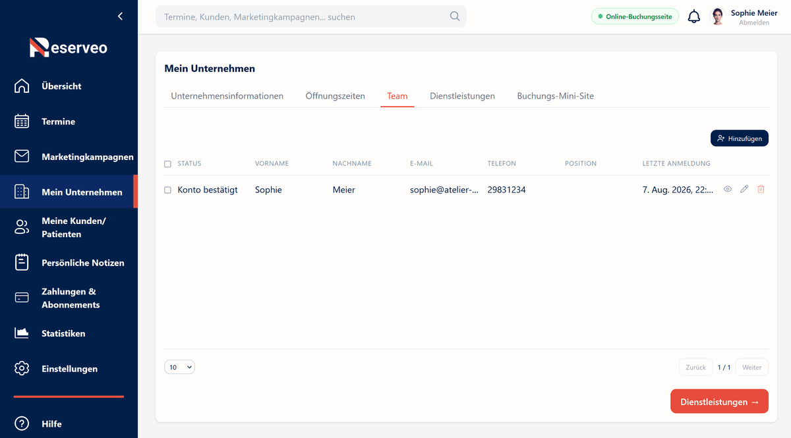Tick the select-all checkbox in table header
This screenshot has width=791, height=438.
pos(167,164)
